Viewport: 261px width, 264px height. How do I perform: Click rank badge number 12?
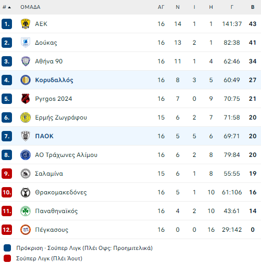tap(7, 230)
